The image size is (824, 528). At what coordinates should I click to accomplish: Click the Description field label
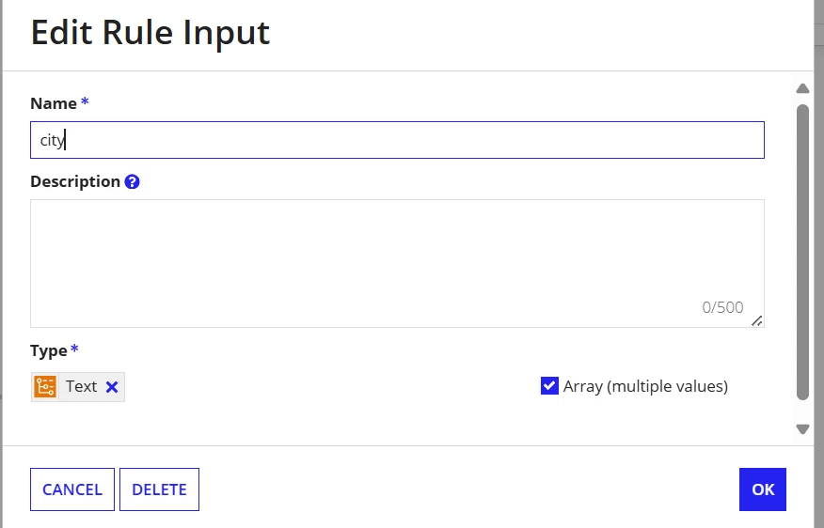tap(75, 181)
